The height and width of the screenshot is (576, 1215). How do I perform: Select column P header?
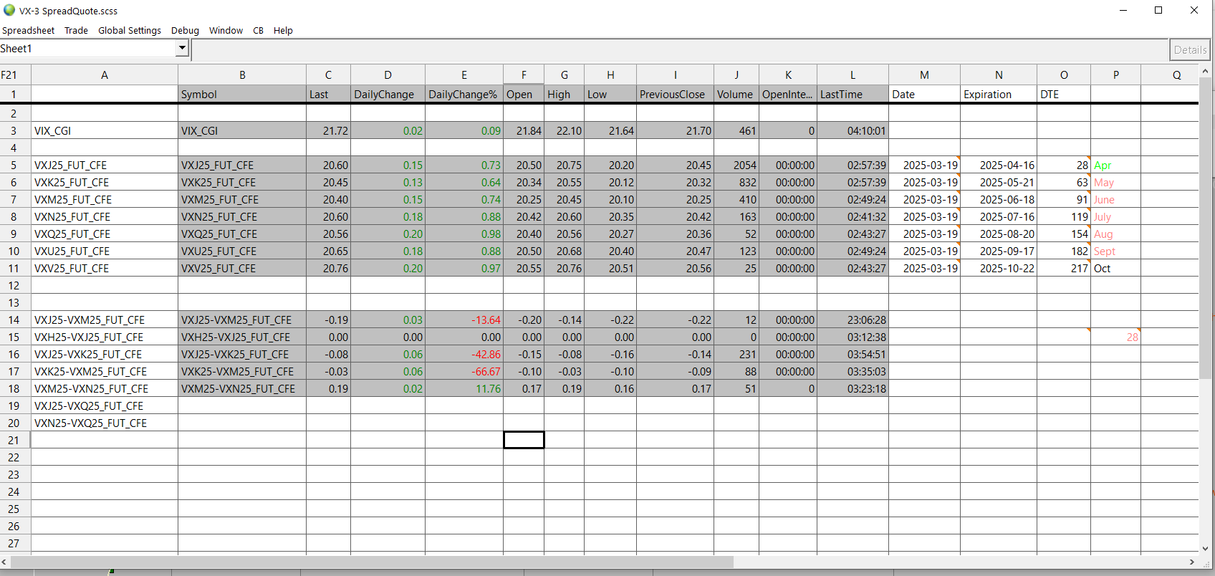click(1115, 75)
